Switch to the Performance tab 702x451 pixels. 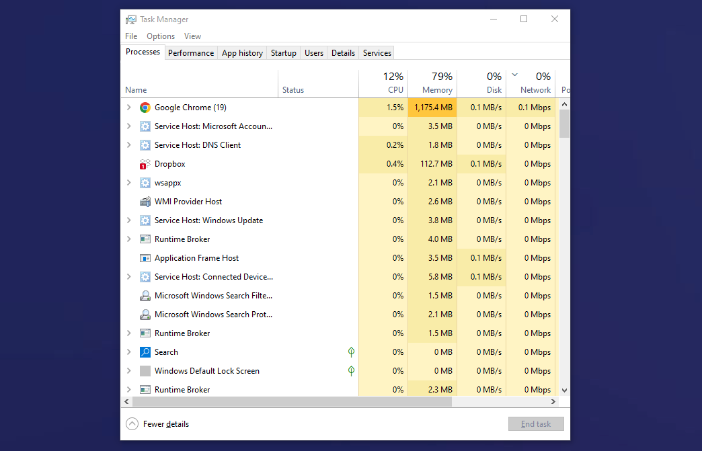click(191, 52)
